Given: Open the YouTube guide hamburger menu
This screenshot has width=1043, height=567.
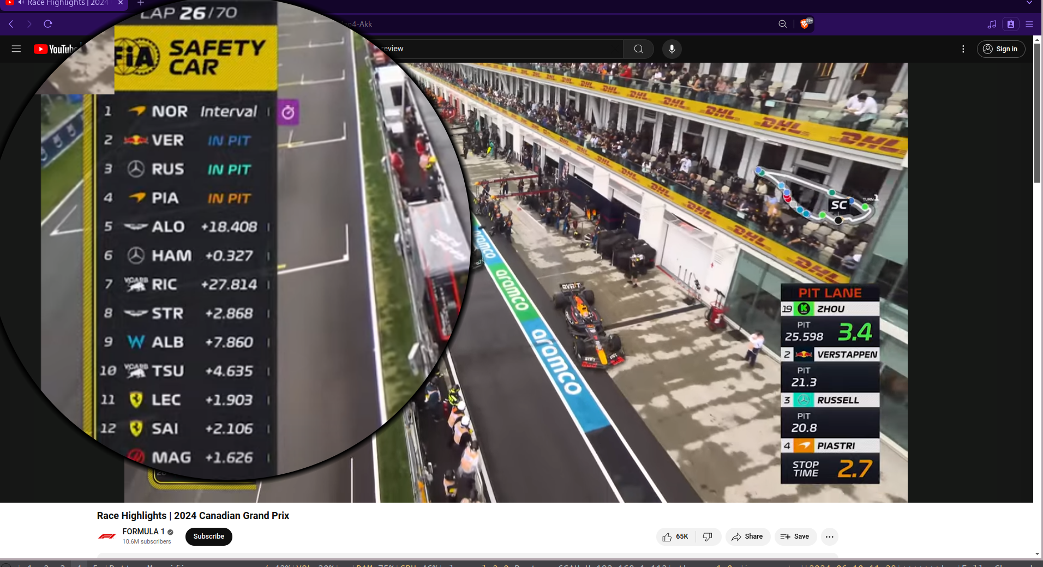Looking at the screenshot, I should point(16,49).
